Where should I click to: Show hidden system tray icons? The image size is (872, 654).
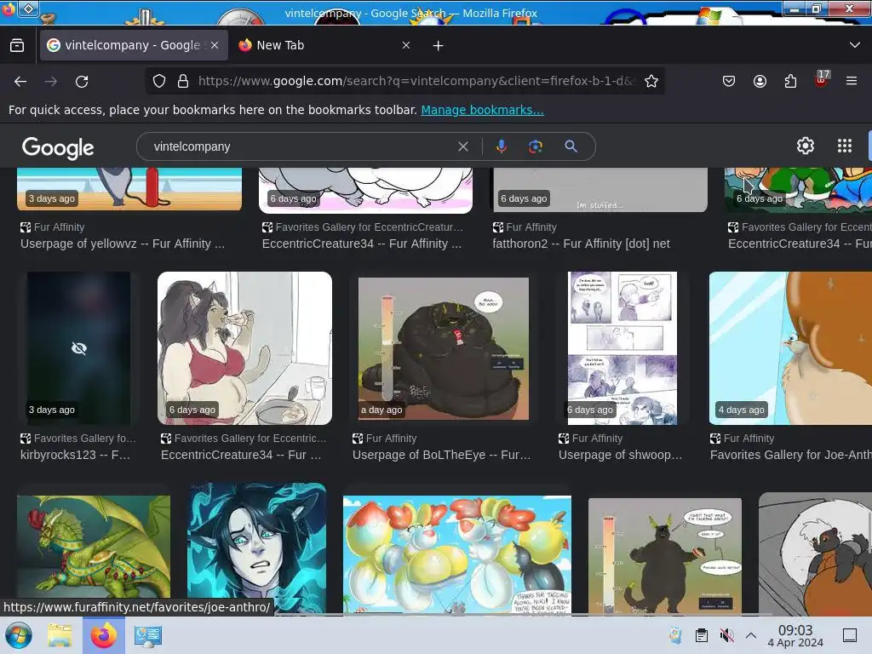[x=751, y=635]
